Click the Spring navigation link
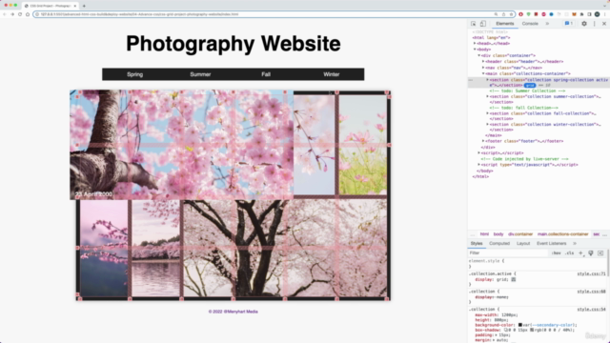 (135, 74)
